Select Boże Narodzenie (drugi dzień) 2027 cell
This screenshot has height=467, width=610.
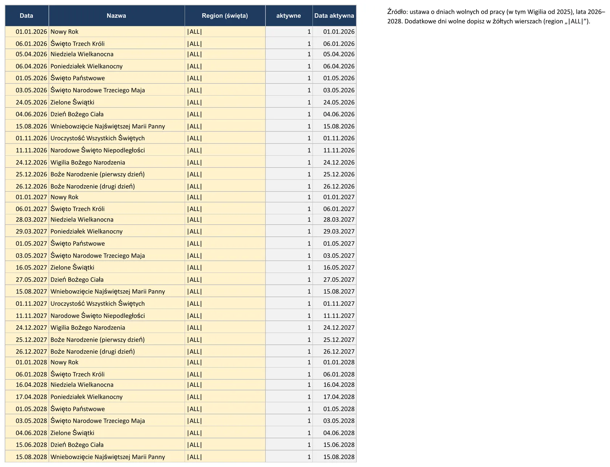pos(117,351)
